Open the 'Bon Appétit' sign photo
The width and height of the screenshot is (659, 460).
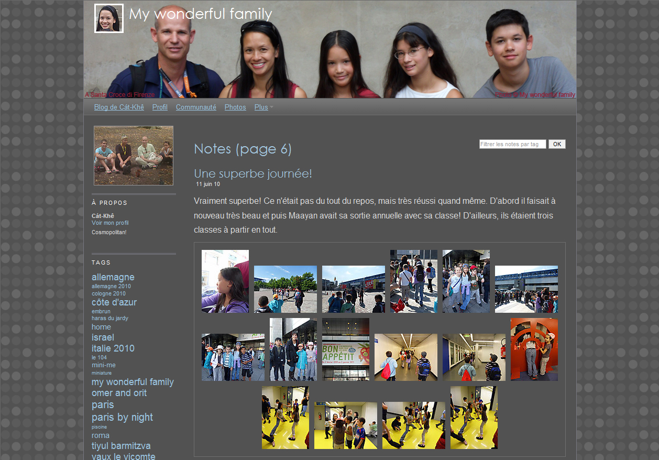pos(345,349)
